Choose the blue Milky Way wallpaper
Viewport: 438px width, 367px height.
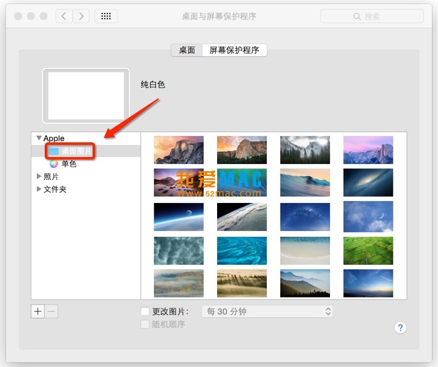305,217
